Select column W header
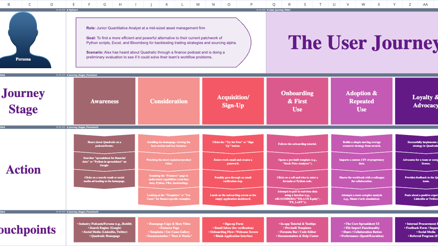 click(x=363, y=4)
